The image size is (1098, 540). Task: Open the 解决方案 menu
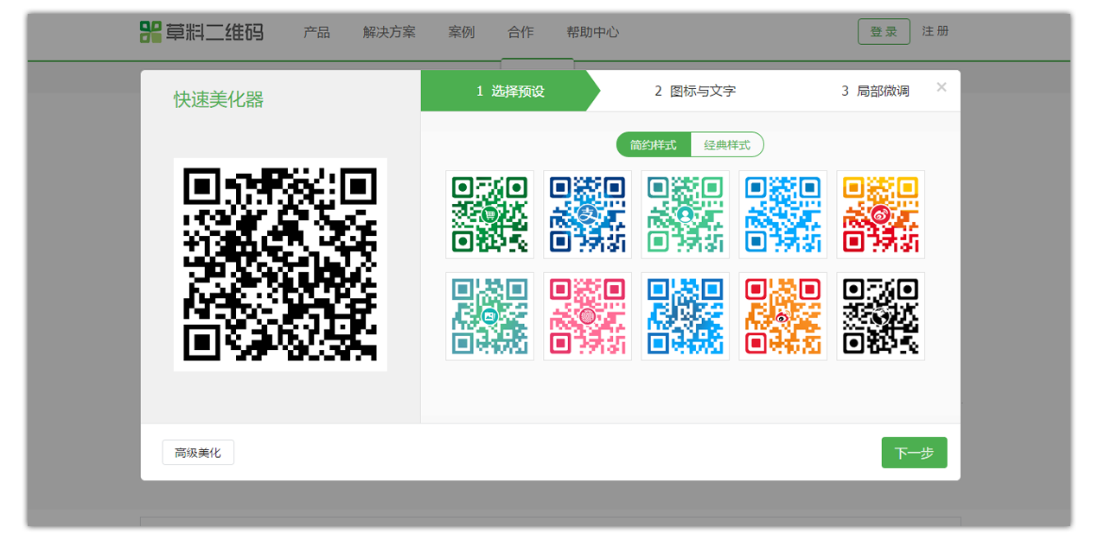(389, 32)
